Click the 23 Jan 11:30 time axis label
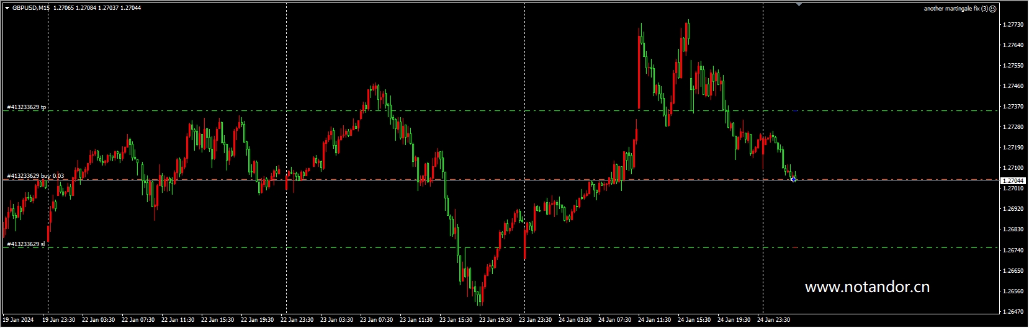Image resolution: width=1029 pixels, height=328 pixels. coord(416,321)
